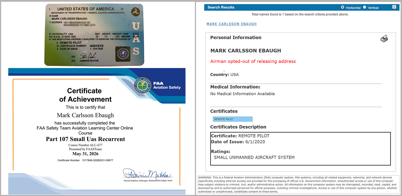402x196 pixels.
Task: Collapse the Search Results panel arrow icon
Action: click(x=394, y=7)
